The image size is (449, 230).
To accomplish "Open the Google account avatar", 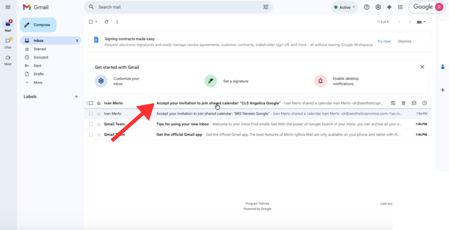I will [439, 7].
